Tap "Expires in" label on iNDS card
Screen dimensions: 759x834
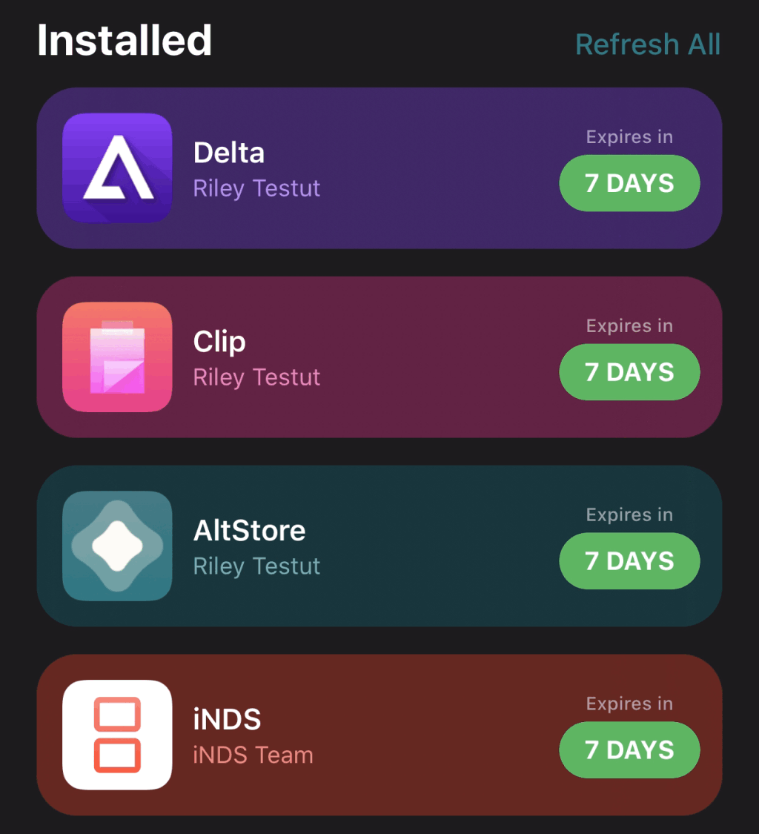click(x=629, y=704)
